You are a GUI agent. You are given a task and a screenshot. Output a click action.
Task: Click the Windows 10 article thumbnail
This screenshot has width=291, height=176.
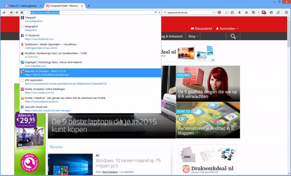point(70,164)
